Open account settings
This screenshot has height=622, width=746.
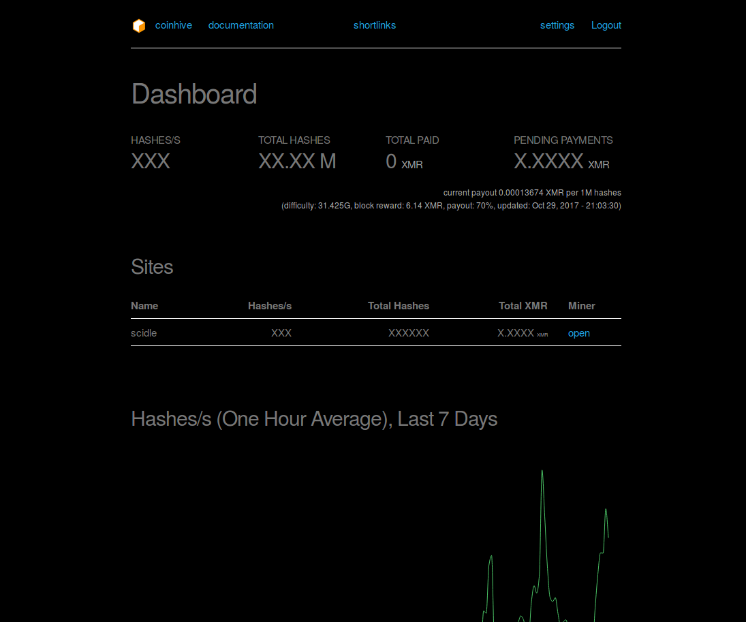(557, 25)
